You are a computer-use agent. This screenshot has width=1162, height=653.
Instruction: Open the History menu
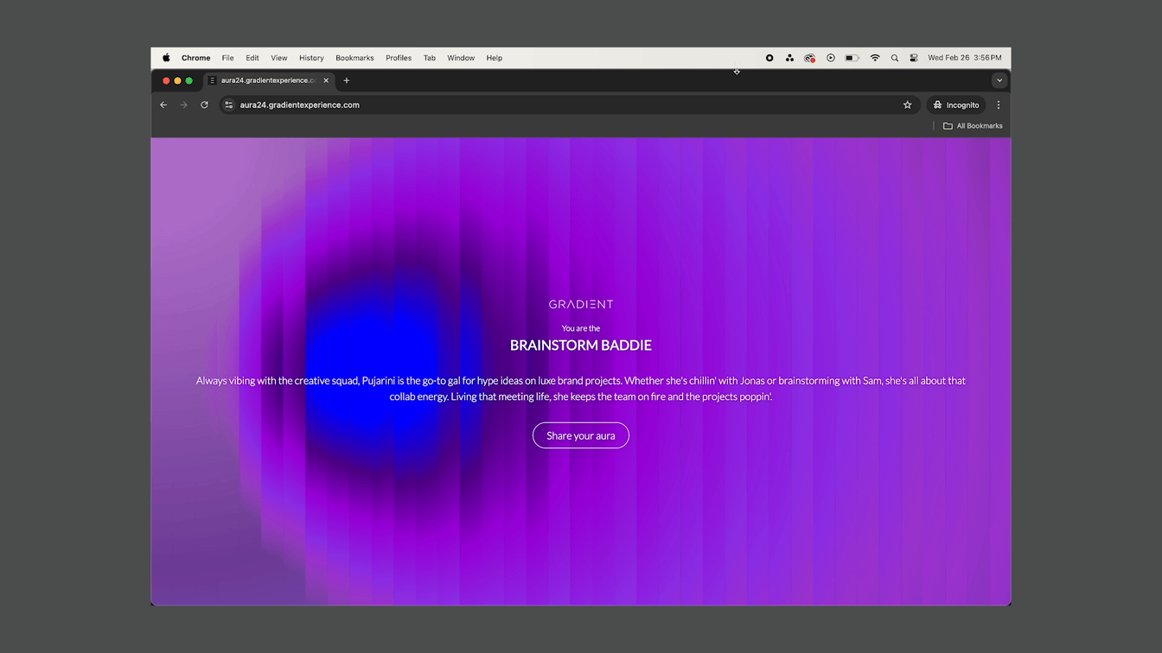pos(311,58)
